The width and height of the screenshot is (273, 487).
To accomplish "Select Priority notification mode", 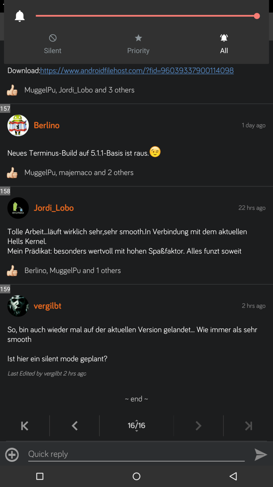I will [138, 44].
